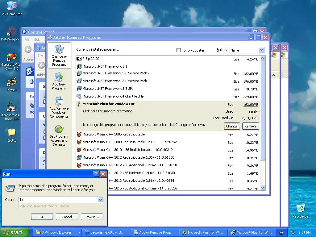Image resolution: width=316 pixels, height=237 pixels.
Task: Click the 7-Zip 22.00 program icon
Action: pyautogui.click(x=79, y=59)
